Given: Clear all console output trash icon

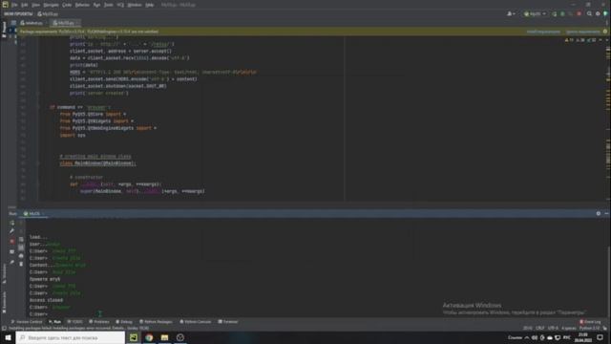Looking at the screenshot, I should pyautogui.click(x=21, y=264).
